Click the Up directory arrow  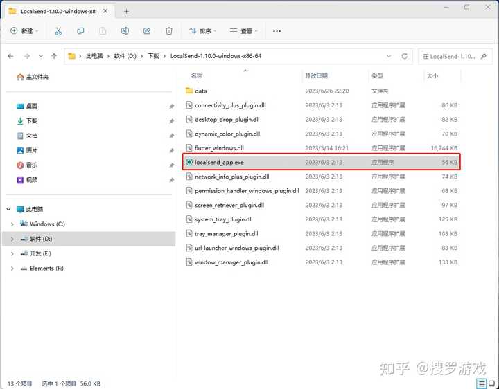(54, 56)
